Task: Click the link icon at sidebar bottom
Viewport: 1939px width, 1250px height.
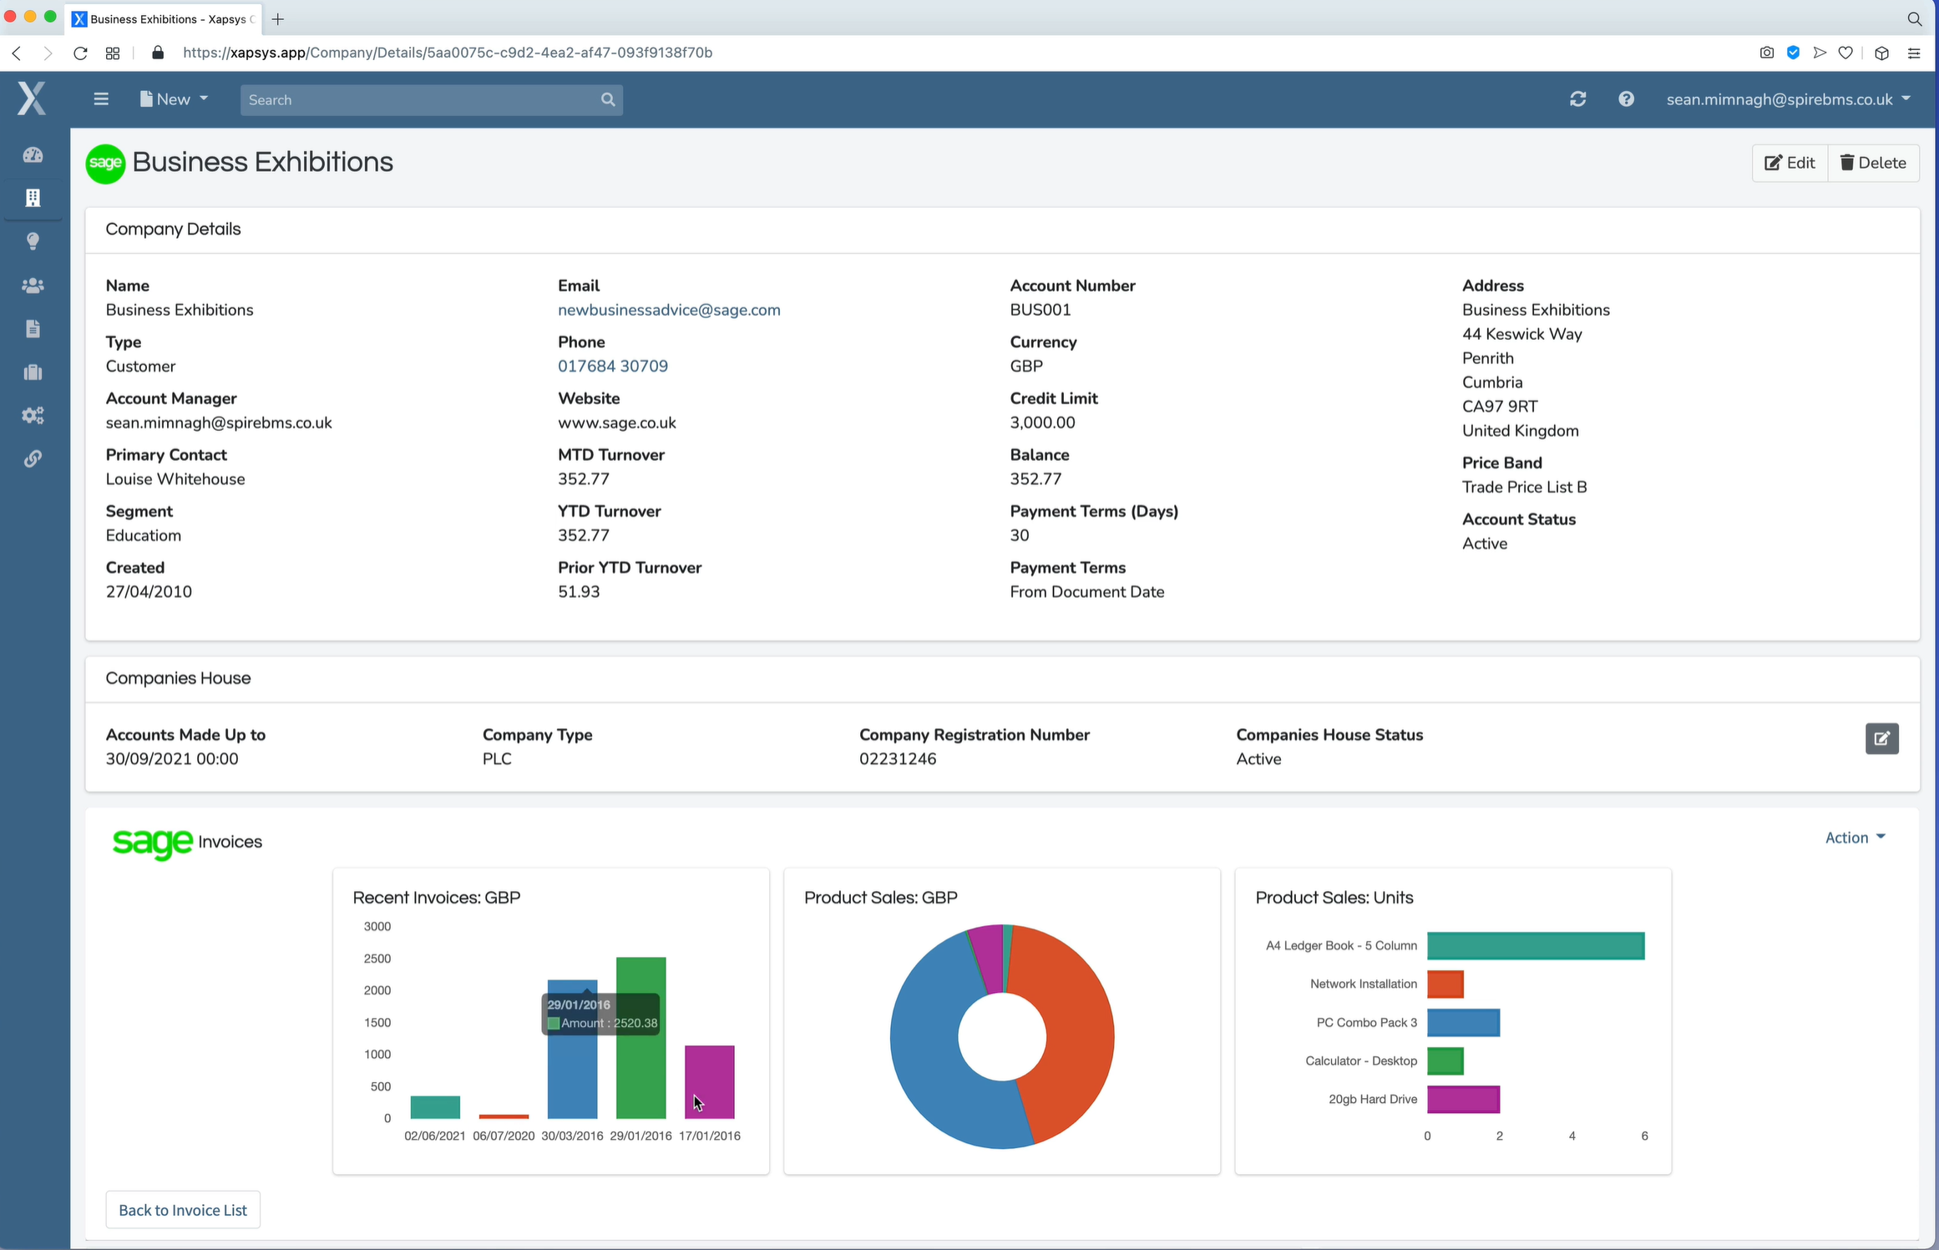Action: click(33, 458)
